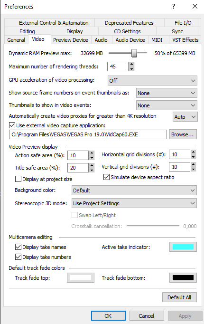
Task: Toggle Use external video capture application
Action: (12, 125)
